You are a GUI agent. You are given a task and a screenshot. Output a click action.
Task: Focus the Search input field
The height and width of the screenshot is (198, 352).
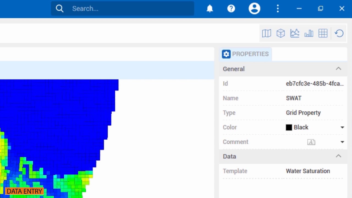pos(123,9)
